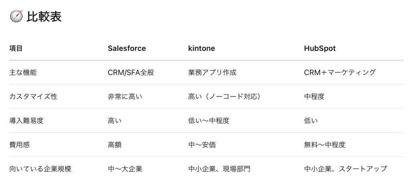The image size is (411, 188).
Task: Click the CRM/SFA全般 cell
Action: coord(131,73)
